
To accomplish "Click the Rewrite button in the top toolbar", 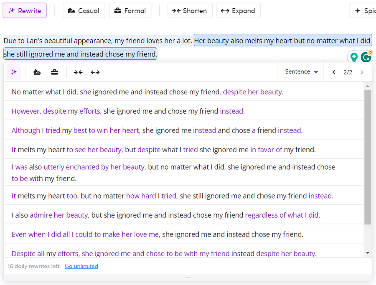I will pos(25,10).
